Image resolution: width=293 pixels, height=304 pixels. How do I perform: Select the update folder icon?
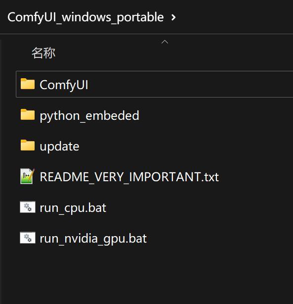pyautogui.click(x=28, y=145)
